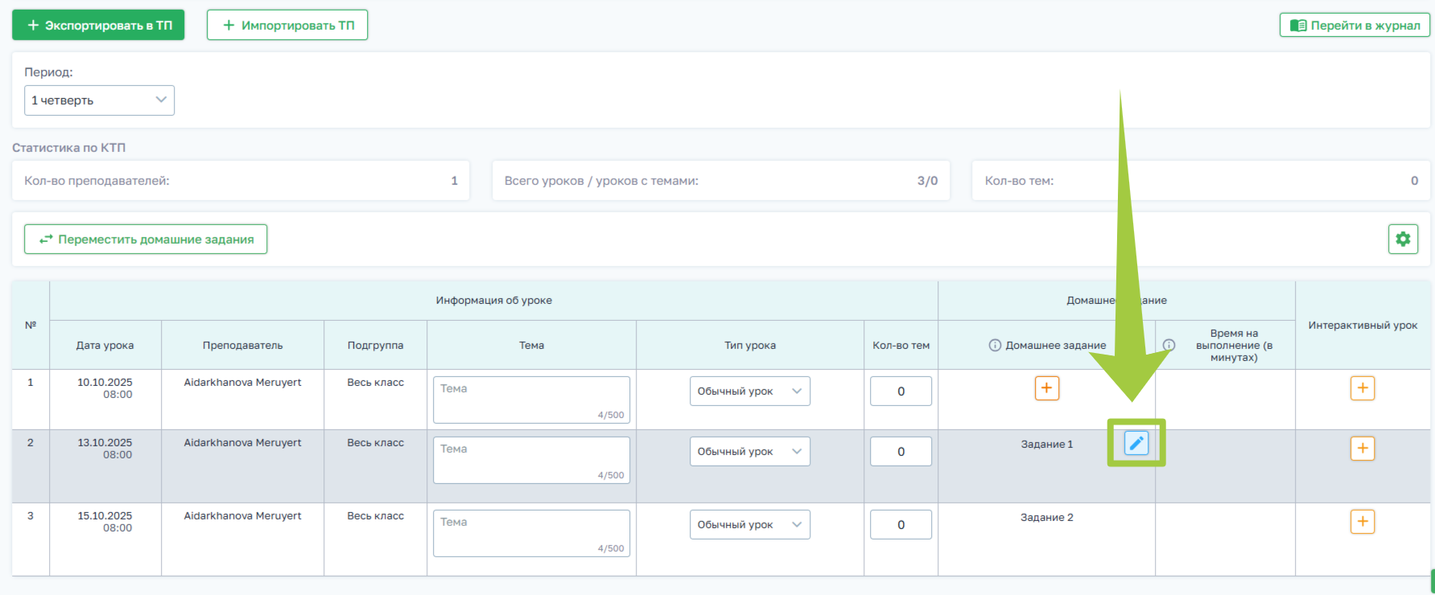Click info icon beside Время на выполнение
The width and height of the screenshot is (1435, 595).
(x=1169, y=346)
